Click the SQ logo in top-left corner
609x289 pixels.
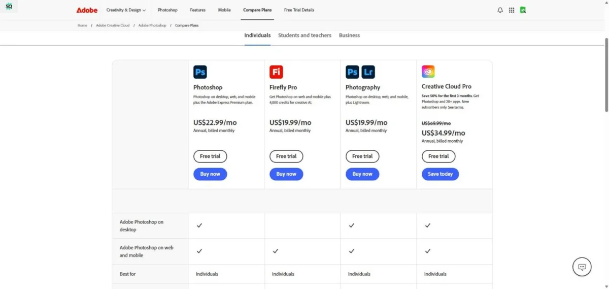click(9, 7)
